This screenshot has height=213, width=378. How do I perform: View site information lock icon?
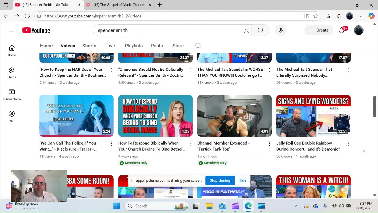39,16
